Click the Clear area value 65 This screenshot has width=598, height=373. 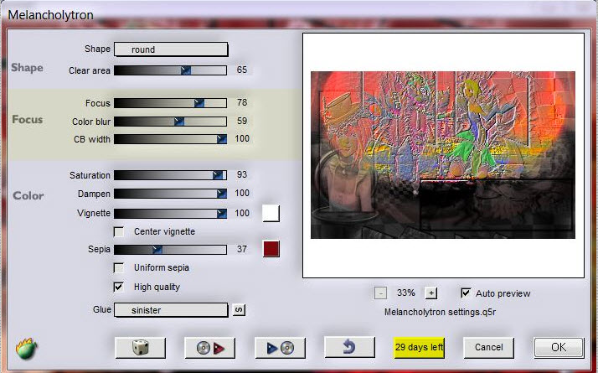pos(242,70)
